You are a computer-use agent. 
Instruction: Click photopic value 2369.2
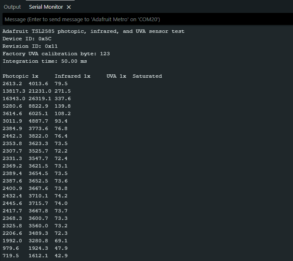pyautogui.click(x=12, y=166)
